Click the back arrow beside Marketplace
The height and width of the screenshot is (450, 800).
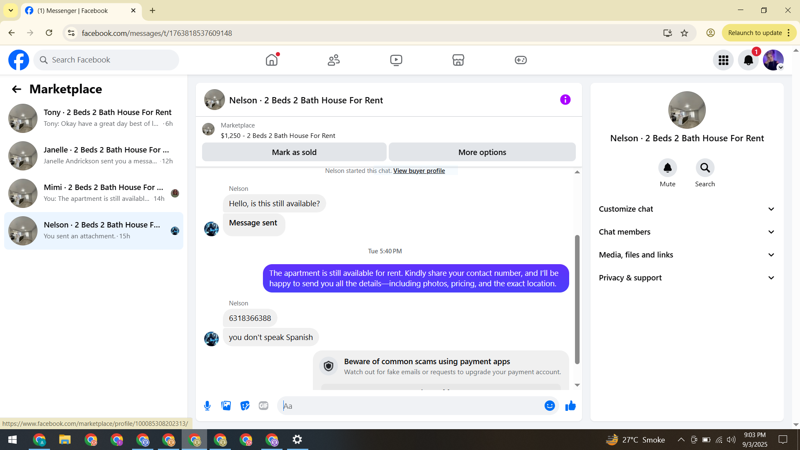click(16, 89)
